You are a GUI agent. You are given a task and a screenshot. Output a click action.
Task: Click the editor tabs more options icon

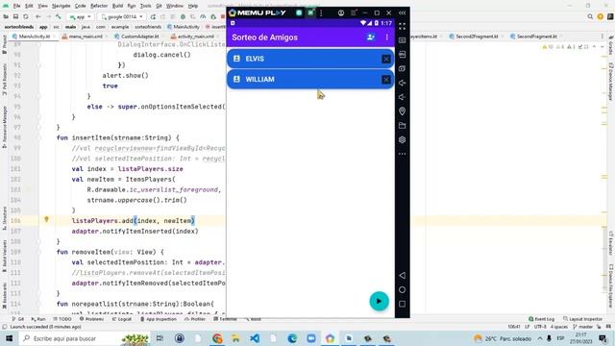point(603,37)
